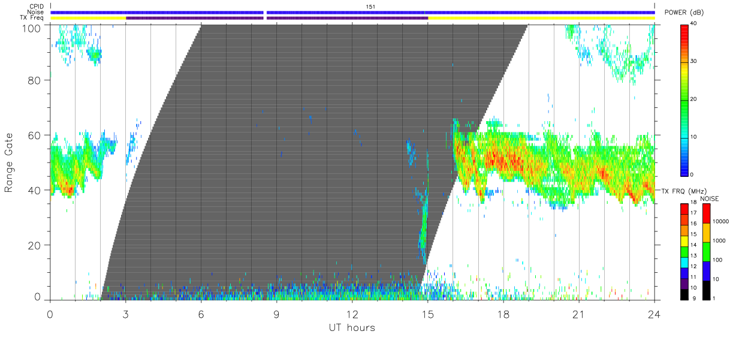Click the x-axis tick label 15
The height and width of the screenshot is (340, 736).
[x=428, y=314]
